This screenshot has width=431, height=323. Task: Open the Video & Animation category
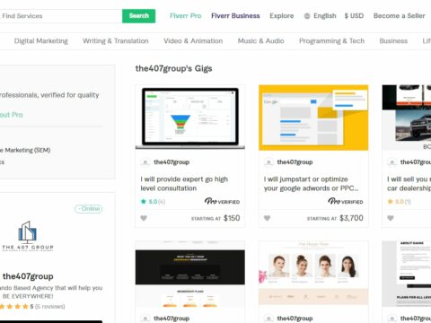193,41
